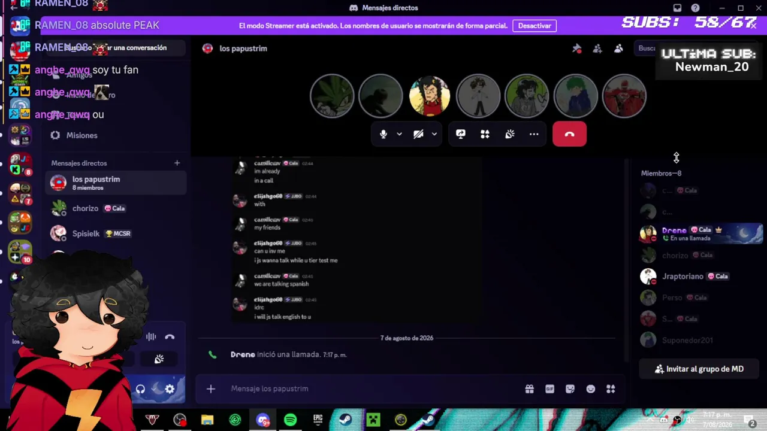This screenshot has height=431, width=767.
Task: Click the search box in header
Action: click(x=647, y=48)
